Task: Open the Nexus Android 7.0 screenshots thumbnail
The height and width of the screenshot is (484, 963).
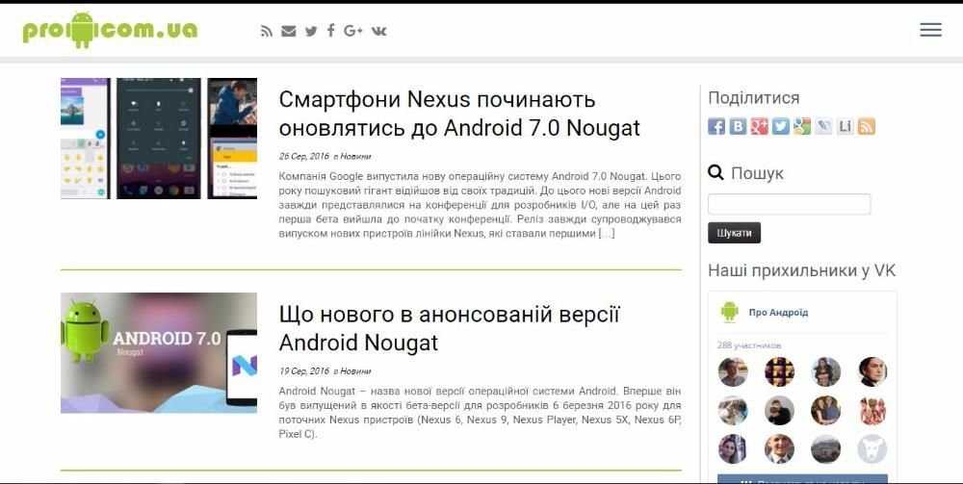Action: pyautogui.click(x=159, y=138)
